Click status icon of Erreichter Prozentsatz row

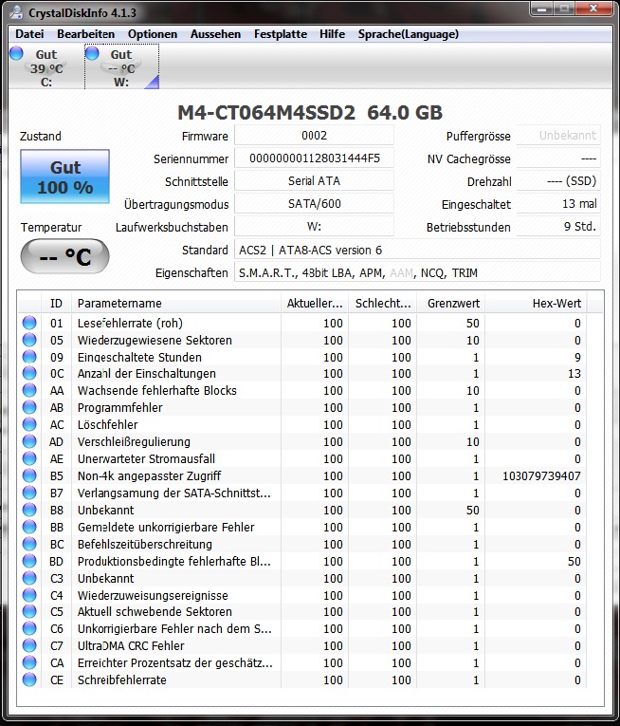click(29, 662)
